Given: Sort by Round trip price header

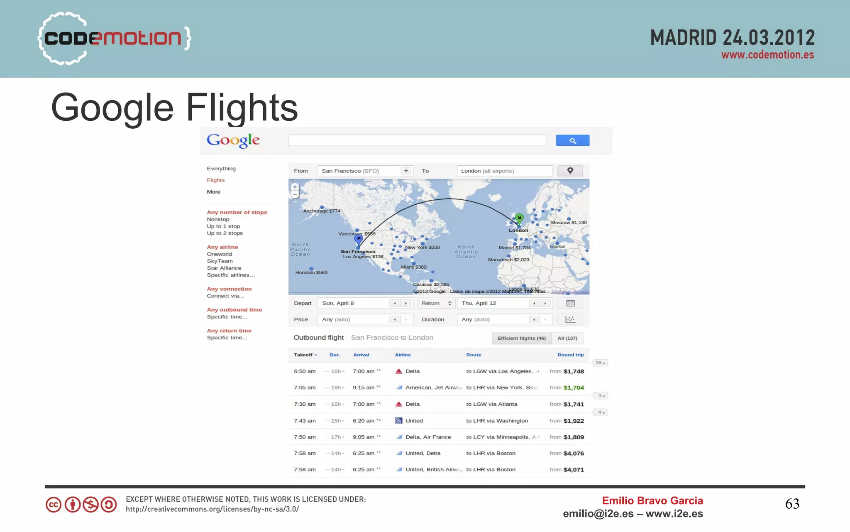Looking at the screenshot, I should [570, 355].
